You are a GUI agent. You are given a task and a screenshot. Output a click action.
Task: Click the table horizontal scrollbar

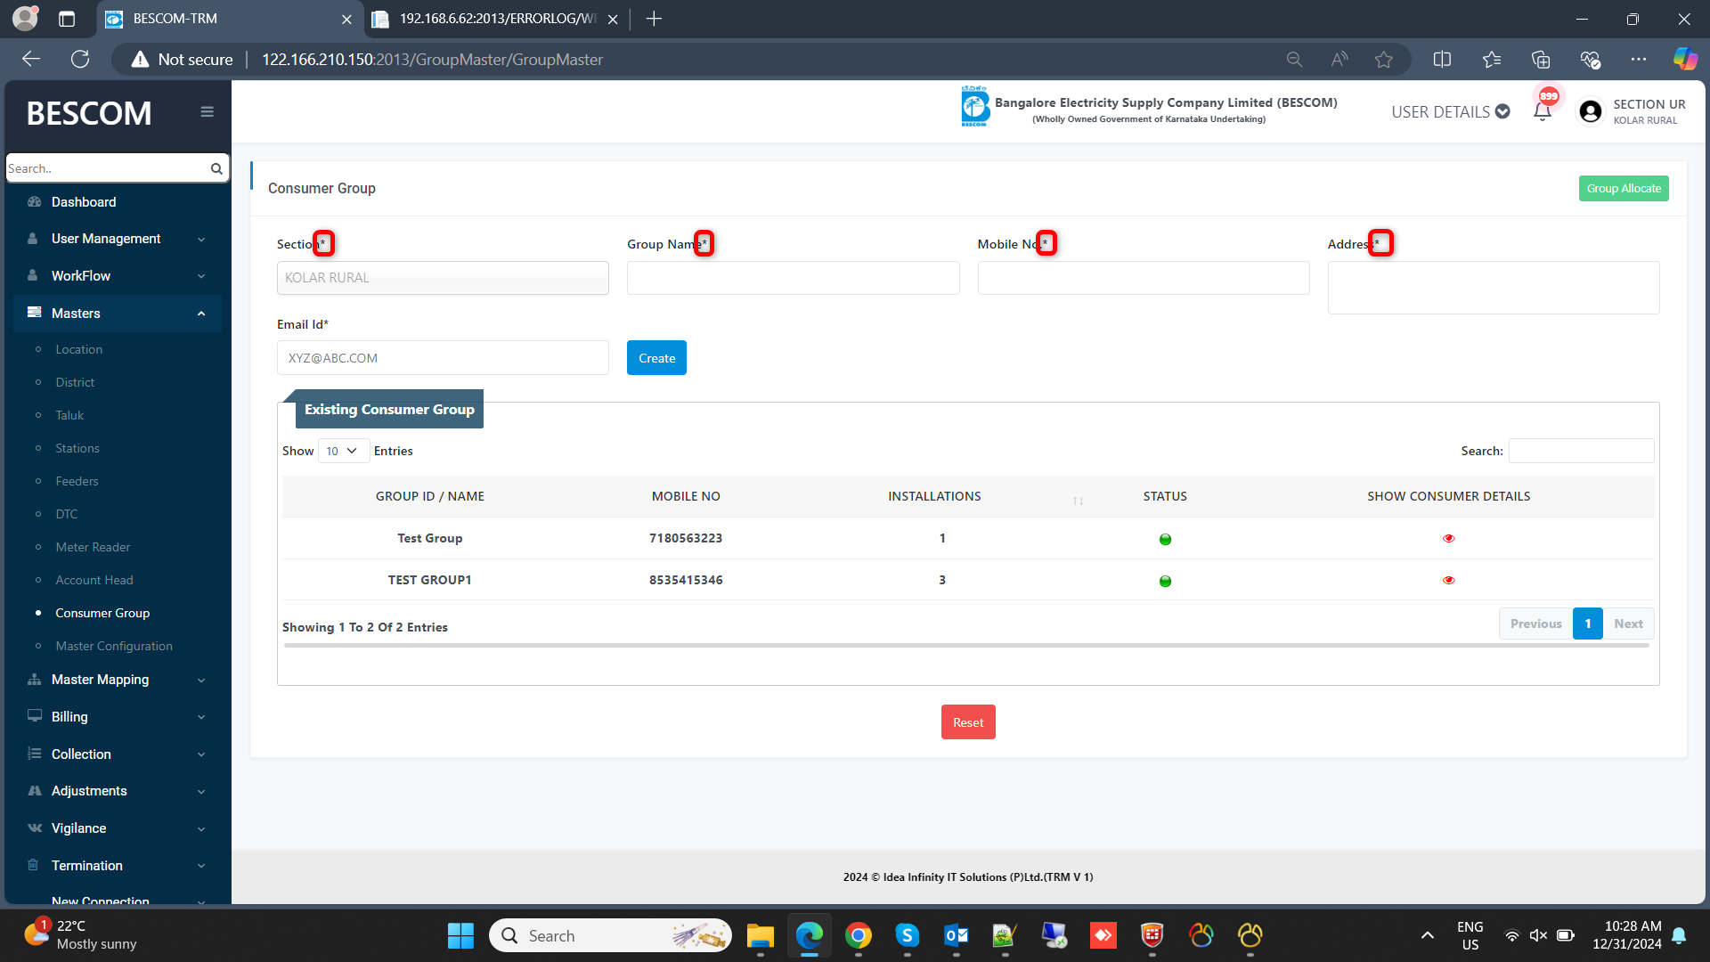point(966,646)
